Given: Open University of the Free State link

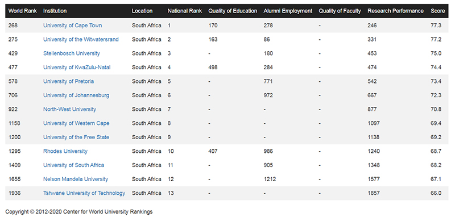Looking at the screenshot, I should click(x=76, y=137).
